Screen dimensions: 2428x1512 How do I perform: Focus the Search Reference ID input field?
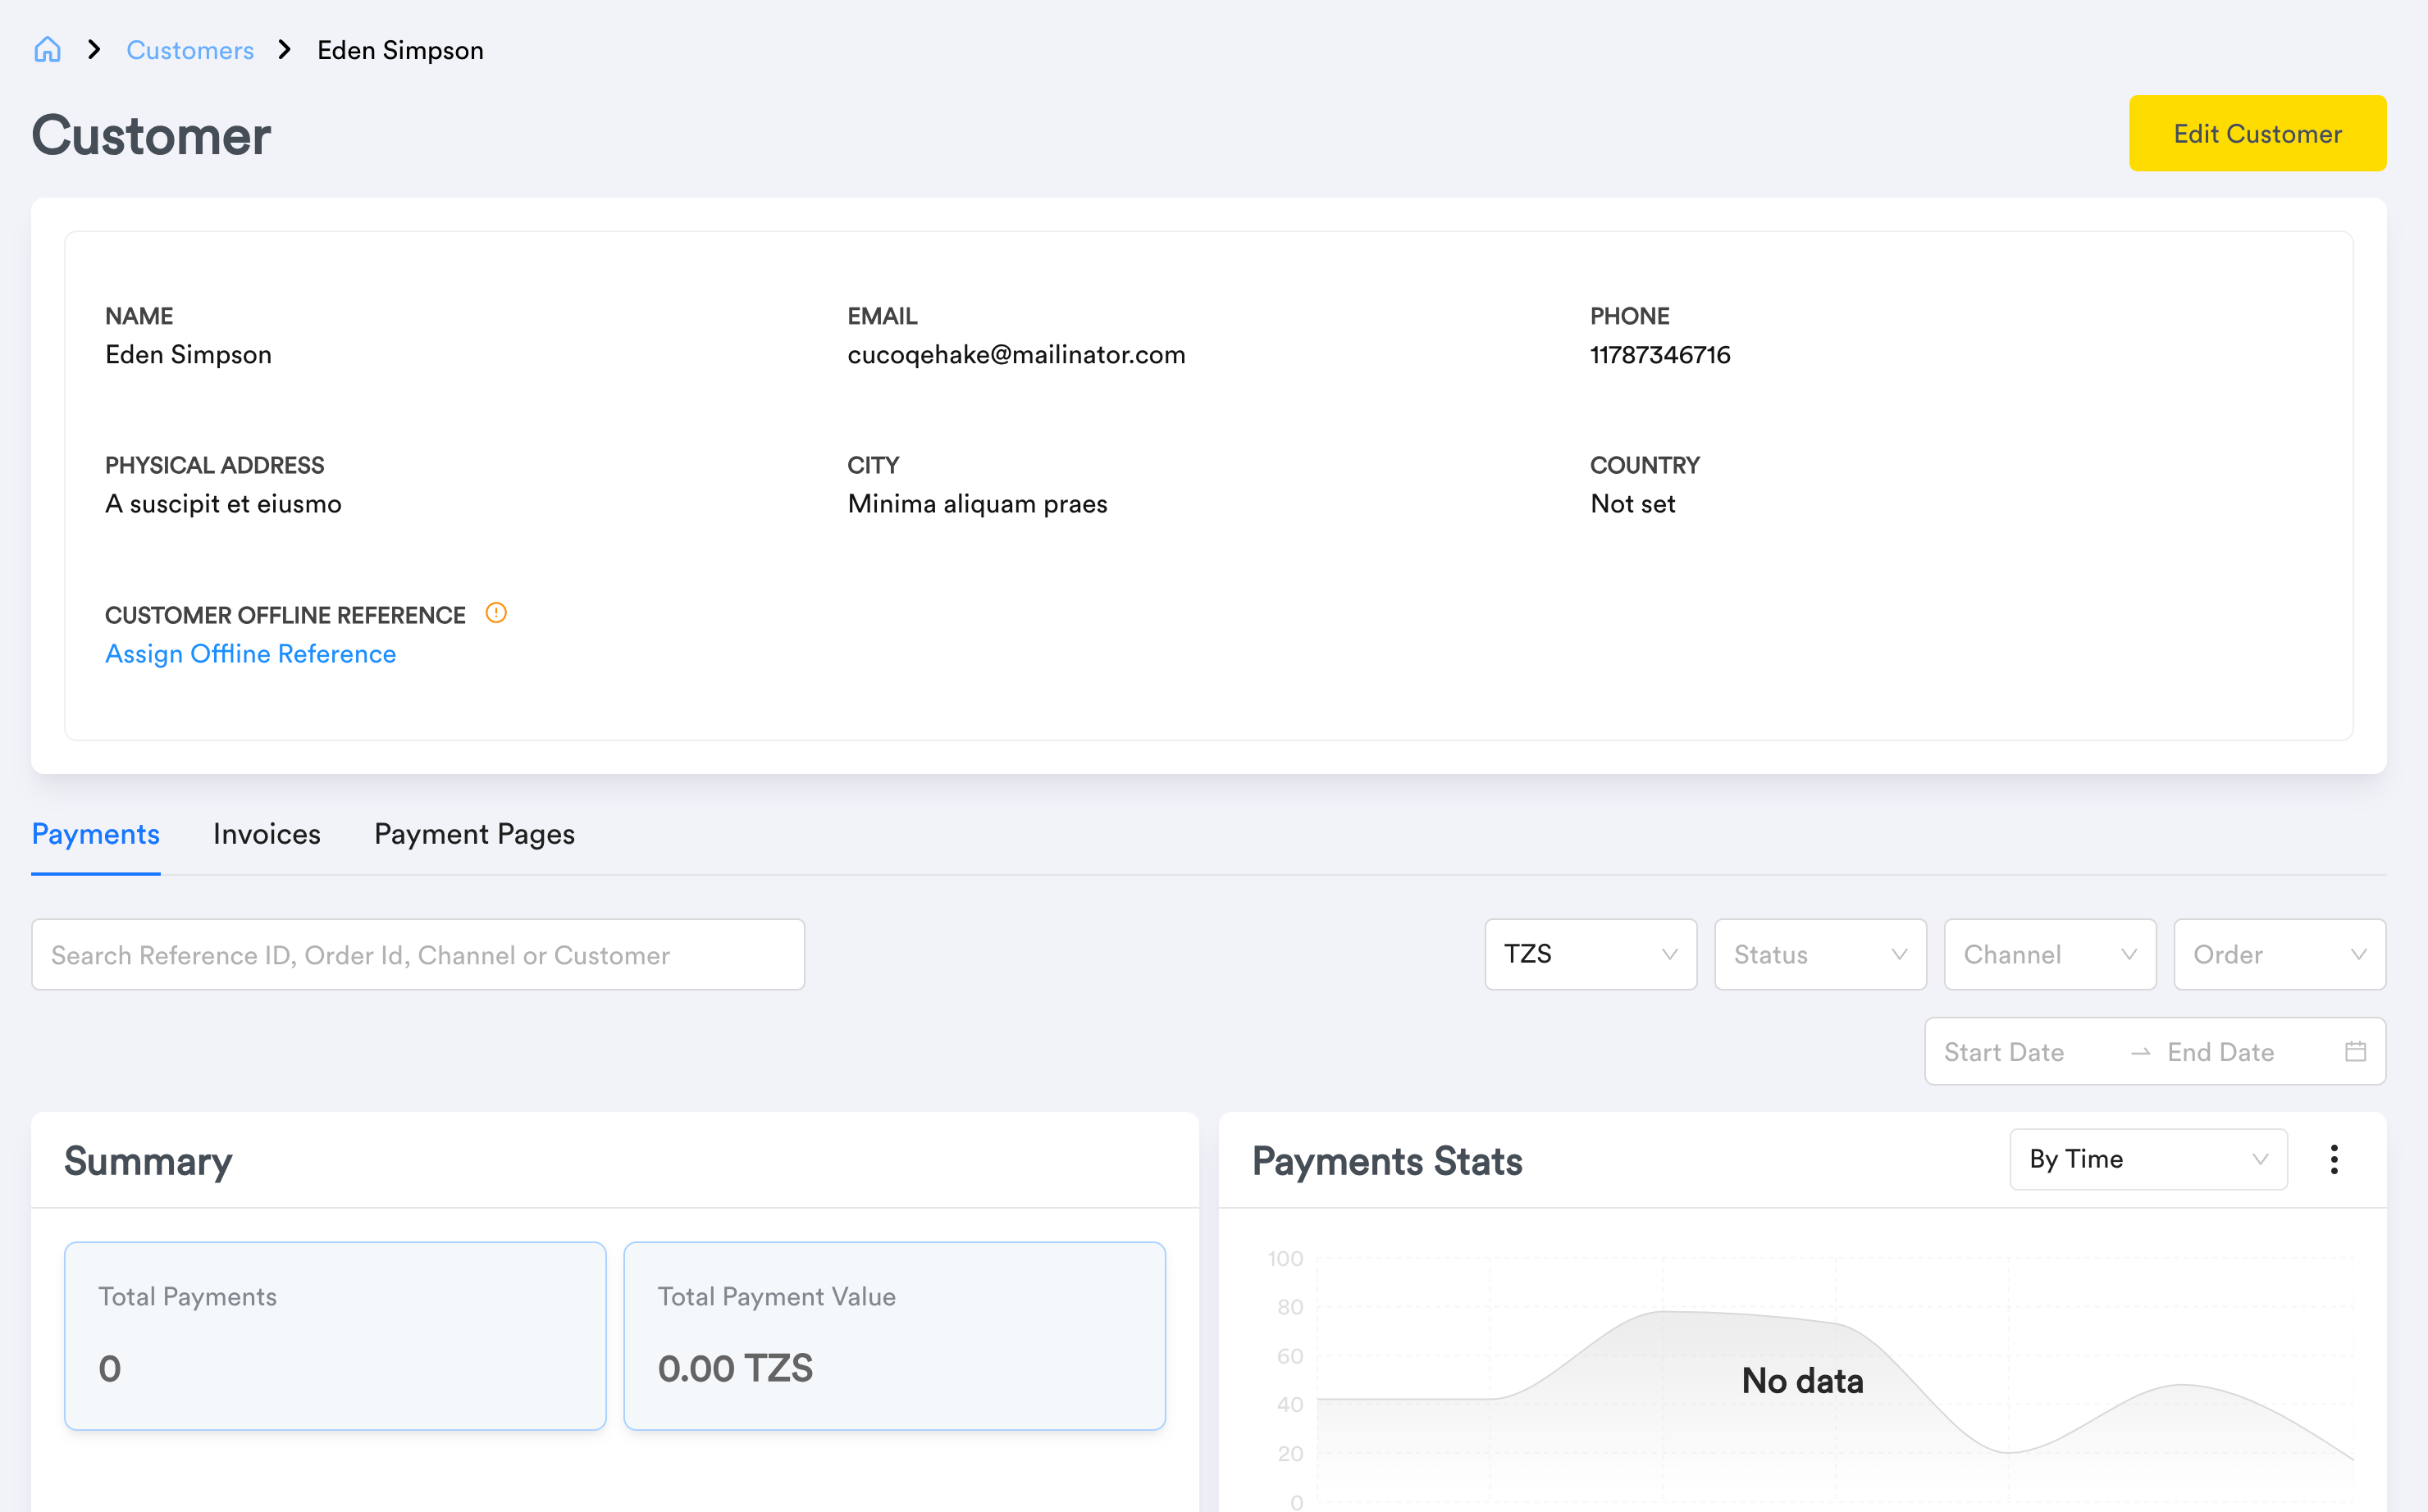[x=418, y=955]
